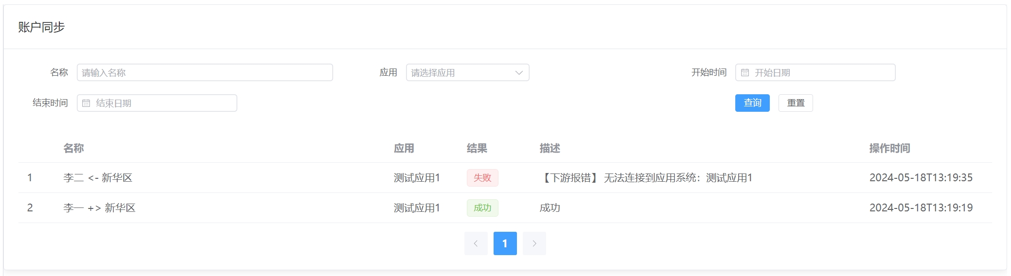Click the green 成功 result tag
Image resolution: width=1011 pixels, height=276 pixels.
point(482,208)
